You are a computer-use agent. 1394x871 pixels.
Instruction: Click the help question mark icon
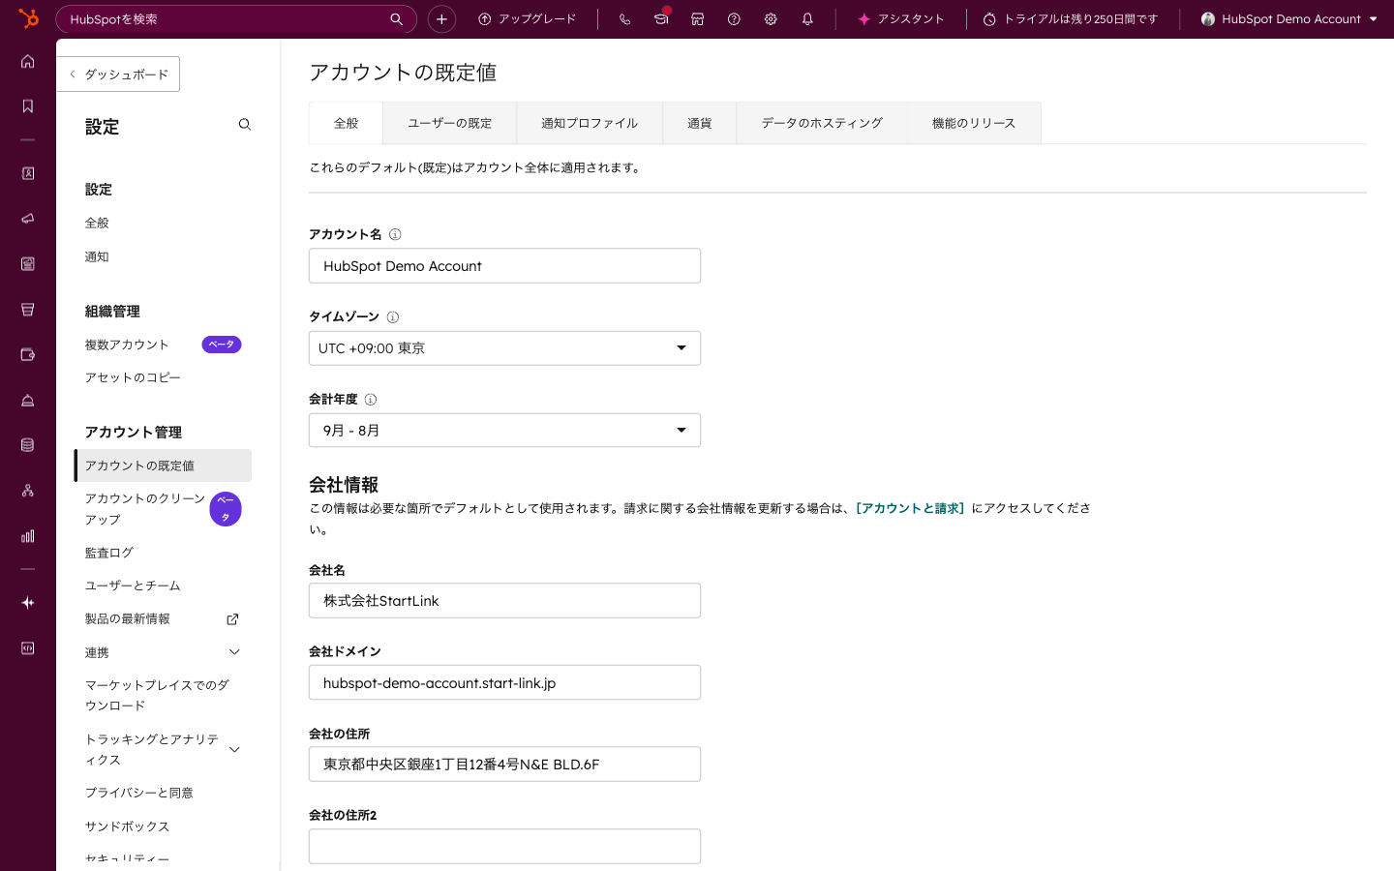click(734, 19)
